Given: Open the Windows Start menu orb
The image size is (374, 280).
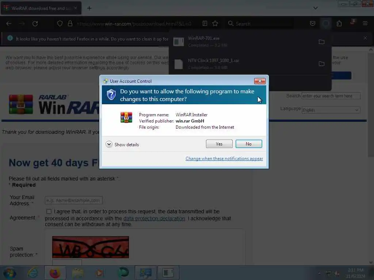Looking at the screenshot, I should pyautogui.click(x=9, y=273).
